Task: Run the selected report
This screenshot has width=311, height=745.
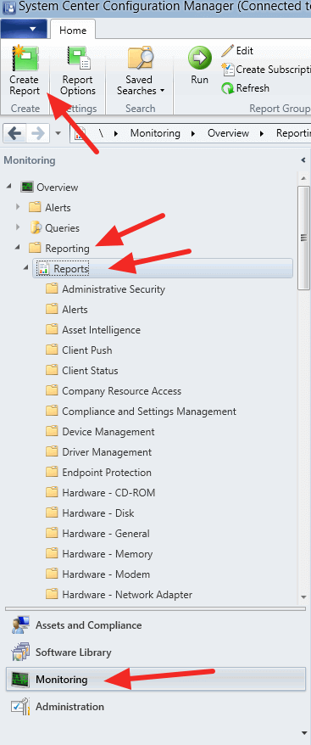Action: point(199,65)
